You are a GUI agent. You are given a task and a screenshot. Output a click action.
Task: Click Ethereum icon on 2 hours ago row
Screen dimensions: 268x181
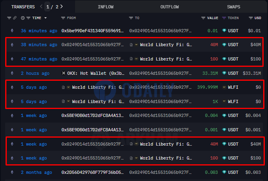pyautogui.click(x=12, y=73)
